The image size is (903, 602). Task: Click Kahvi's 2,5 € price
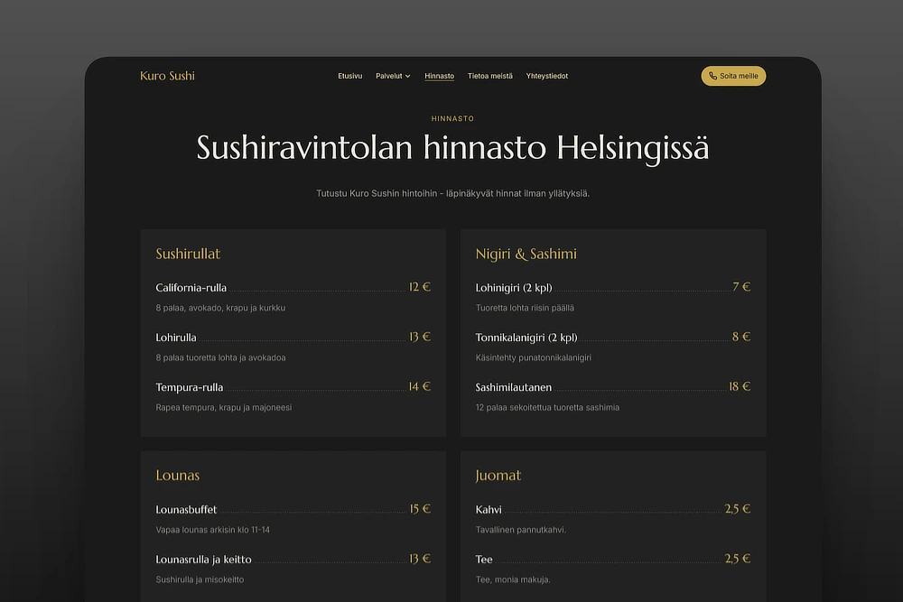(x=737, y=509)
